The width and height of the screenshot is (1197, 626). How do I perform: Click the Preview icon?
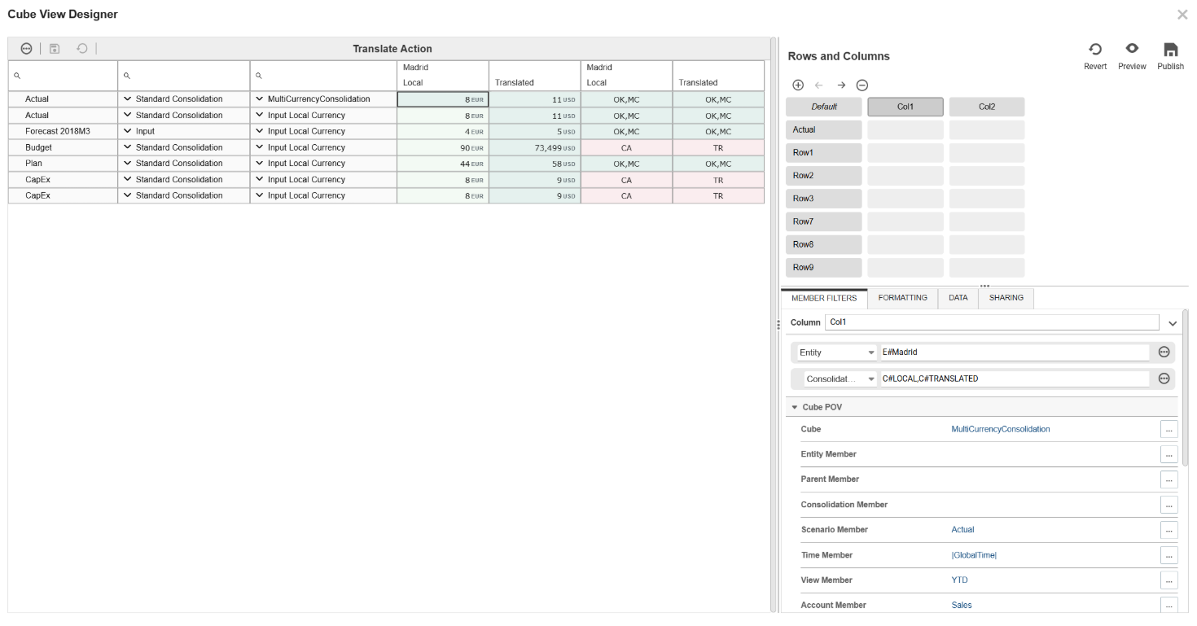pyautogui.click(x=1132, y=49)
